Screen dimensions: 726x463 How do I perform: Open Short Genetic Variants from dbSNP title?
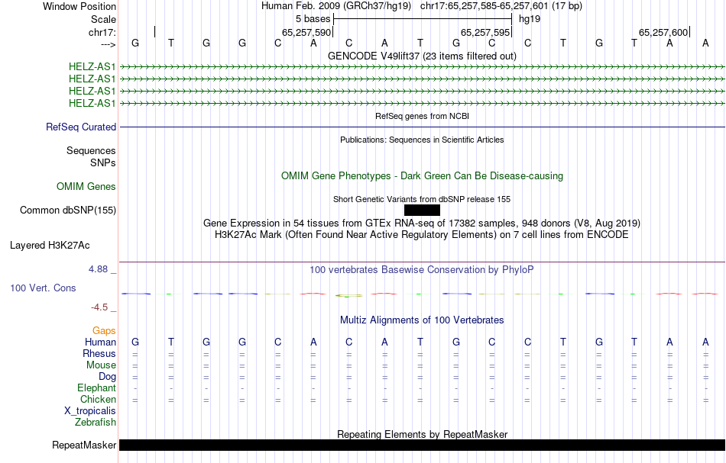(422, 199)
